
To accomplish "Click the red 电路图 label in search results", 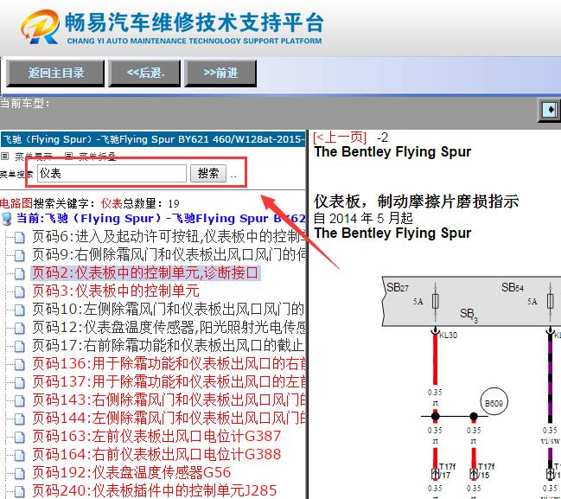I will click(x=16, y=204).
